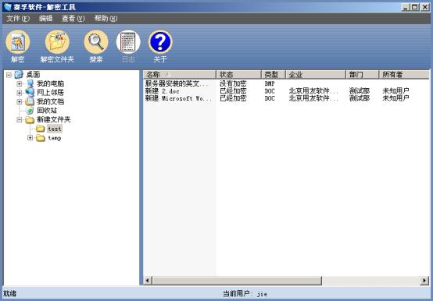The image size is (433, 301).
Task: Click 没有加密 status cell
Action: (233, 83)
